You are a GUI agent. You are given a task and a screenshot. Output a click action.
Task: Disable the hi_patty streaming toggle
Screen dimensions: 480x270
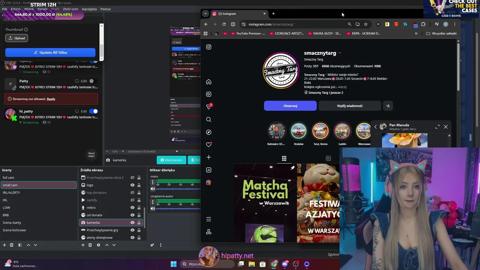[93, 111]
